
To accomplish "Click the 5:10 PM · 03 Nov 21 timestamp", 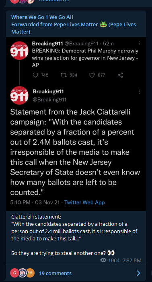I will tap(35, 202).
